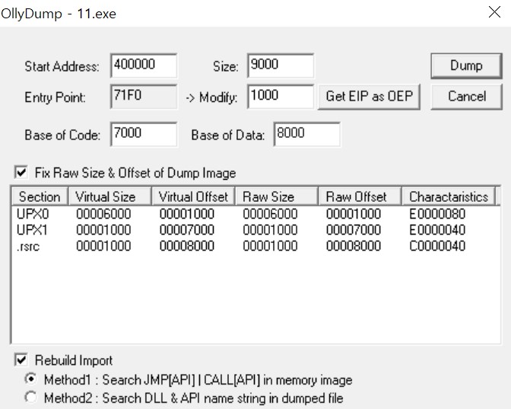Focus the Start Address input field
This screenshot has height=409, width=511.
pyautogui.click(x=144, y=66)
